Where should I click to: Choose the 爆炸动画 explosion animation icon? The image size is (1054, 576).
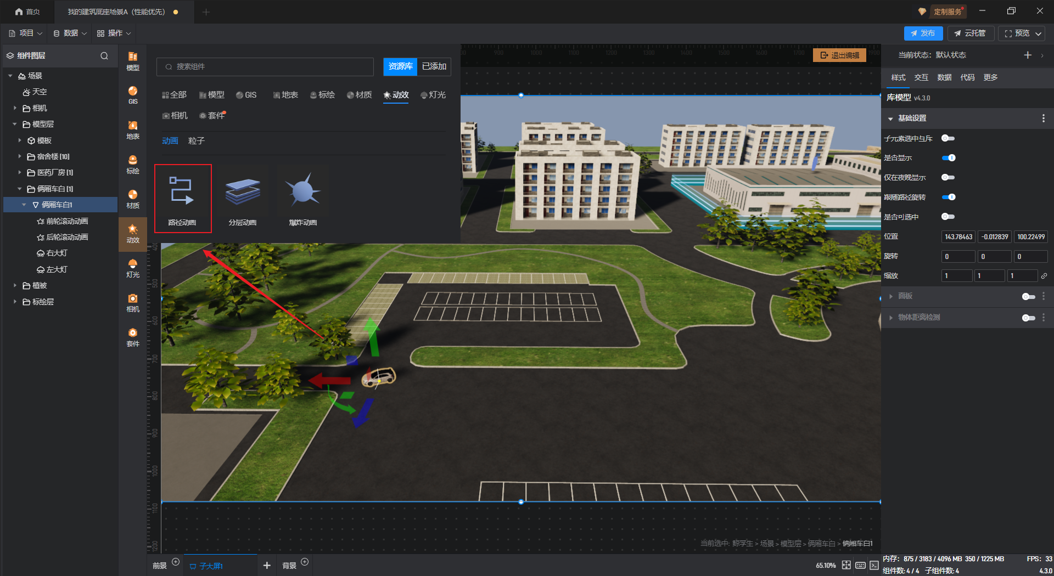[x=303, y=197]
